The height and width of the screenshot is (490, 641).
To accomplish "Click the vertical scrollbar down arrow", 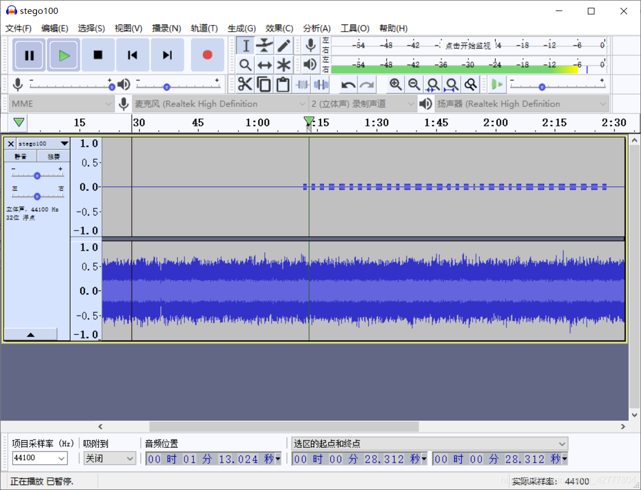I will (634, 415).
